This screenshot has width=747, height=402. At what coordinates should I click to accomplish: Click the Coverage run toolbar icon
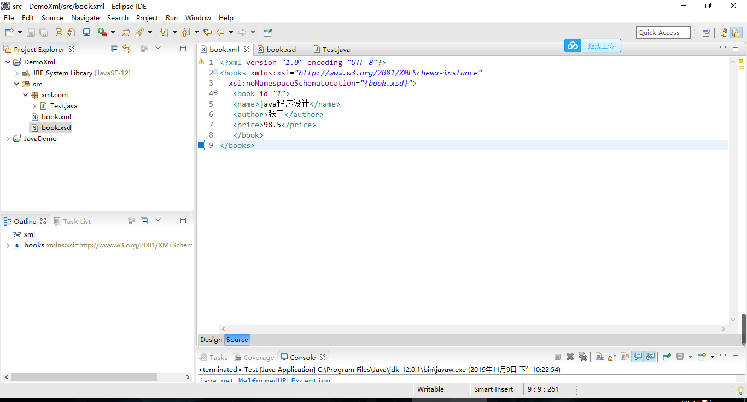point(102,32)
